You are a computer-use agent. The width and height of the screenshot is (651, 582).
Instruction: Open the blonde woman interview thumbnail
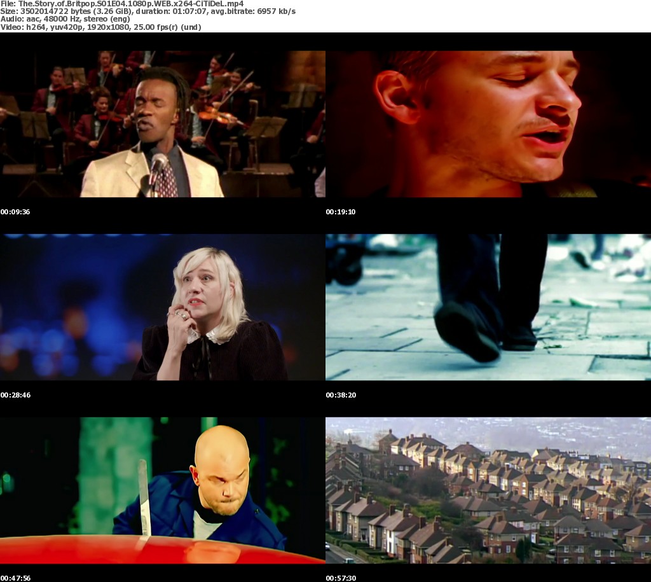point(162,307)
